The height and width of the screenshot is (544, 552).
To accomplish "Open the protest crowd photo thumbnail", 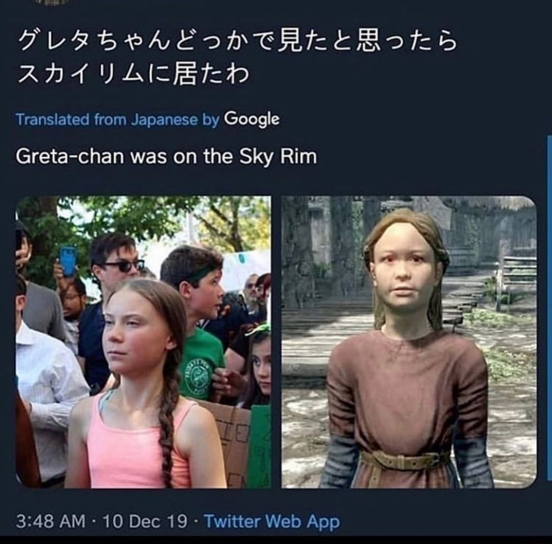I will point(143,342).
